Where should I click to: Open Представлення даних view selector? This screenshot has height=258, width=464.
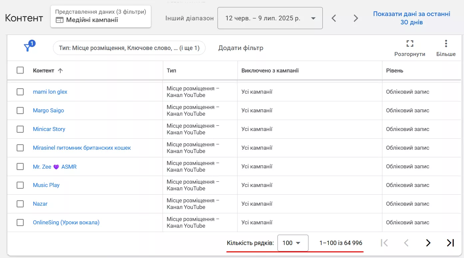click(x=101, y=16)
